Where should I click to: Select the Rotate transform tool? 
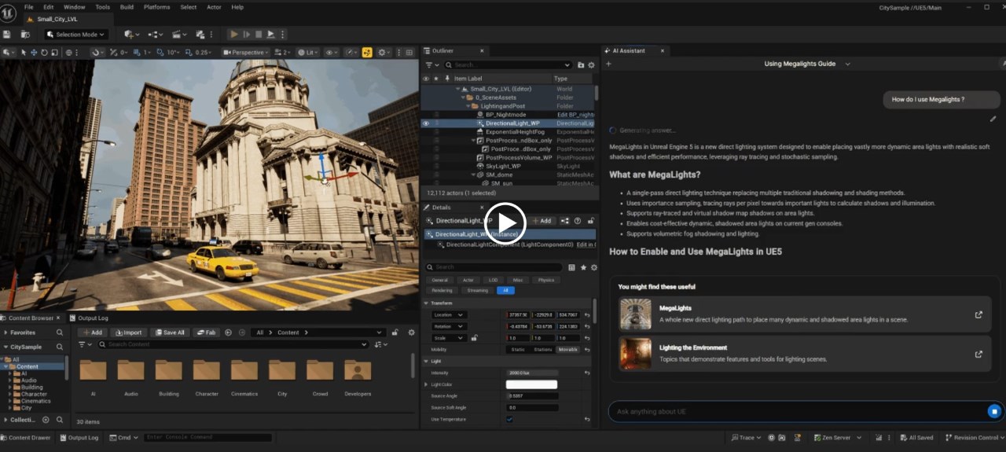click(x=44, y=53)
